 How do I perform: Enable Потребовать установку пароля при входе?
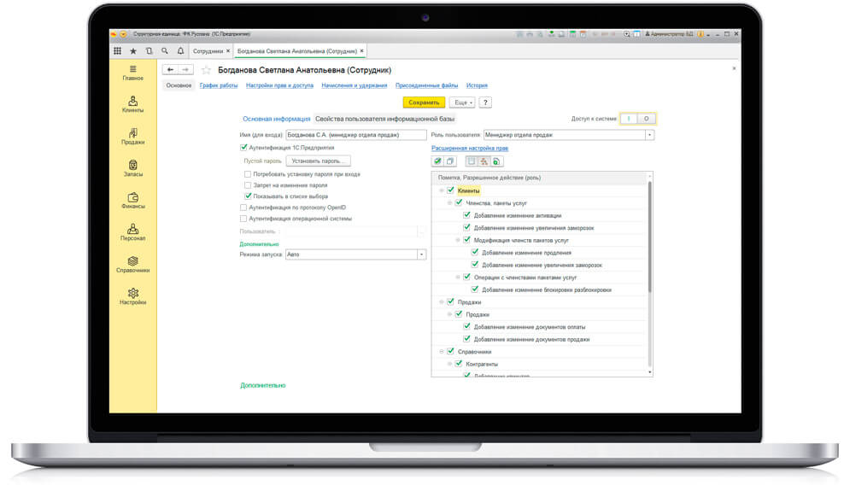click(x=248, y=174)
